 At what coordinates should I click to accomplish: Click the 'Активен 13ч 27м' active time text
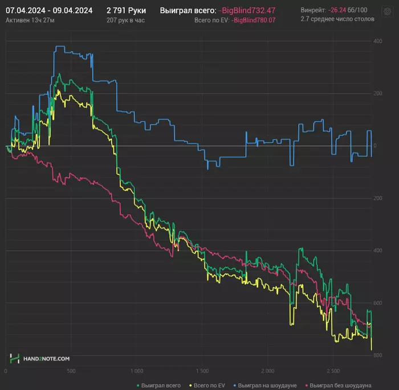coord(30,20)
